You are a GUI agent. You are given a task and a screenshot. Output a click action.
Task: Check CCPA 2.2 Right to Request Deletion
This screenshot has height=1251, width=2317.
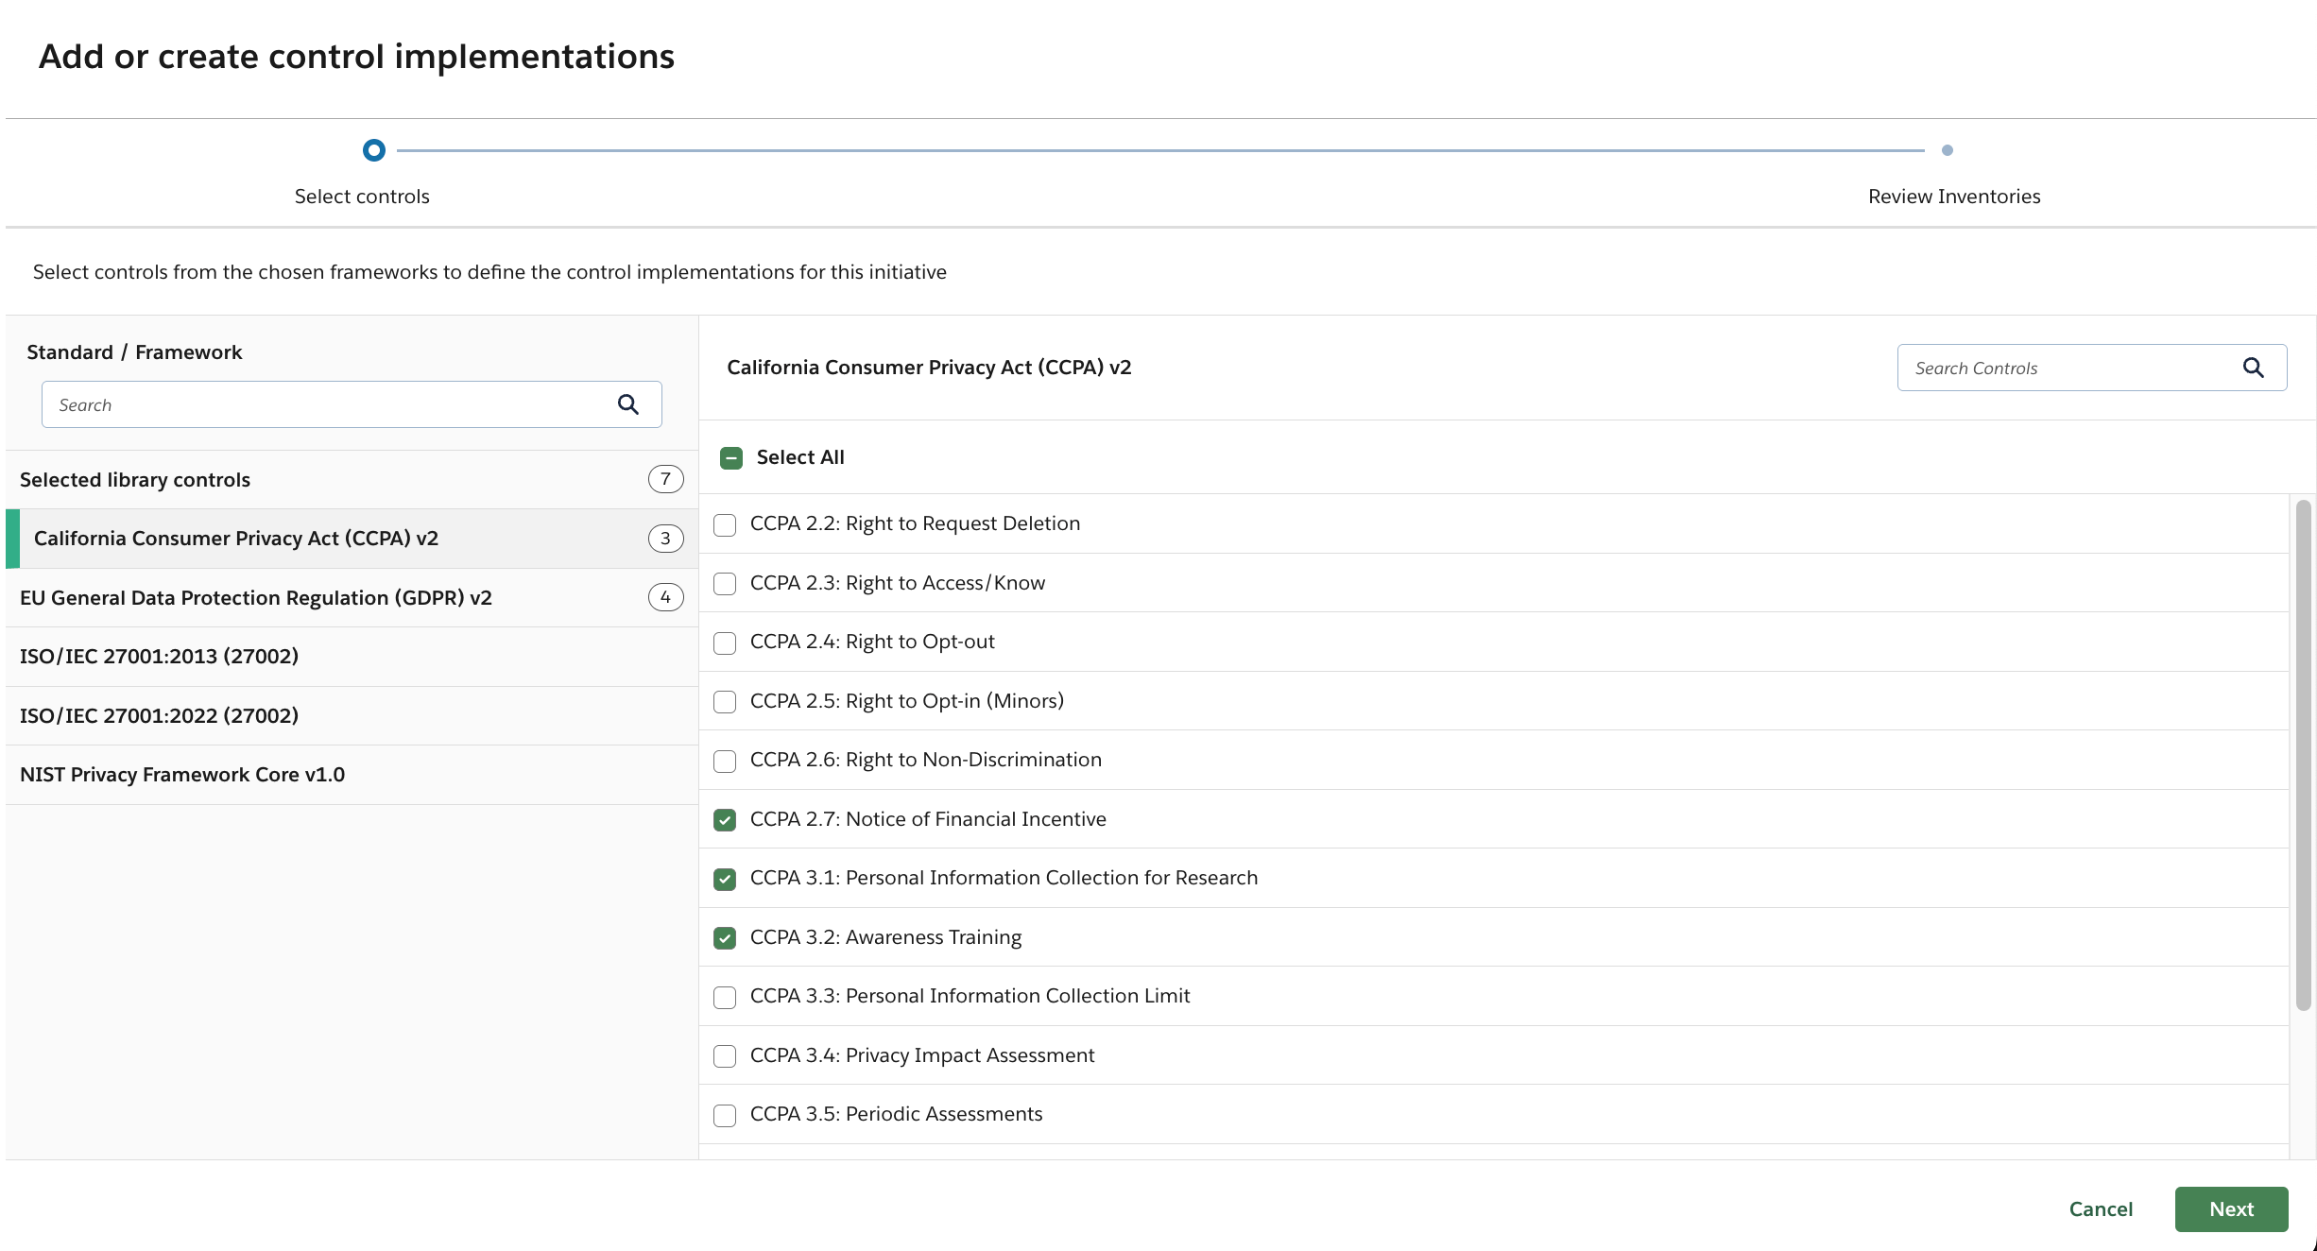pos(725,524)
